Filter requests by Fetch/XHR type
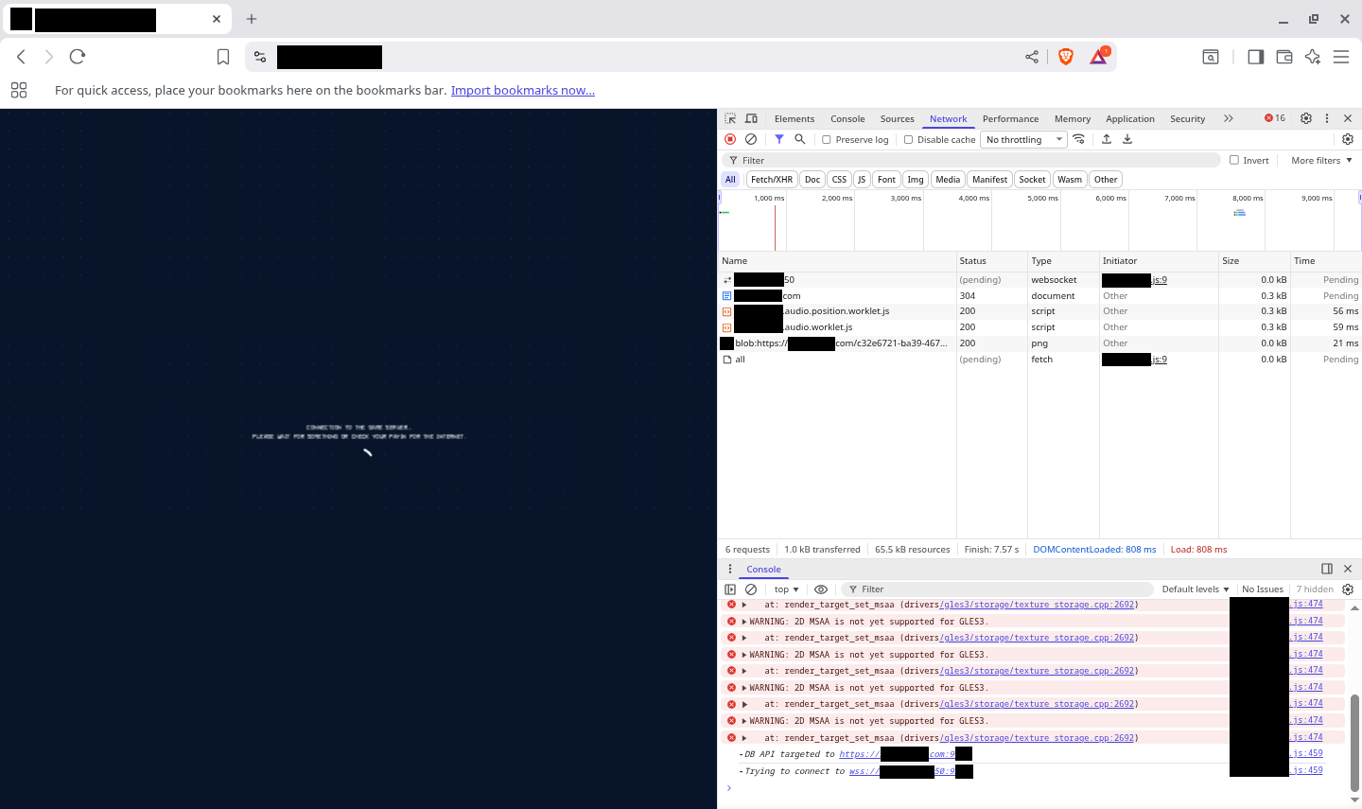Screen dimensions: 1362x809 [x=771, y=180]
